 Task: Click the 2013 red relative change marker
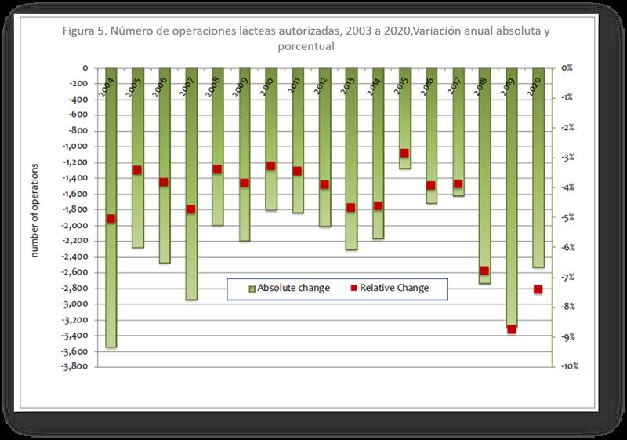(x=351, y=208)
